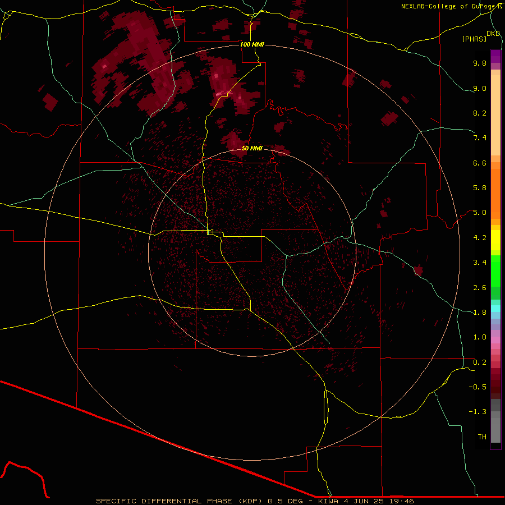Click the [PHAS] units label
The height and width of the screenshot is (505, 505).
coord(474,39)
